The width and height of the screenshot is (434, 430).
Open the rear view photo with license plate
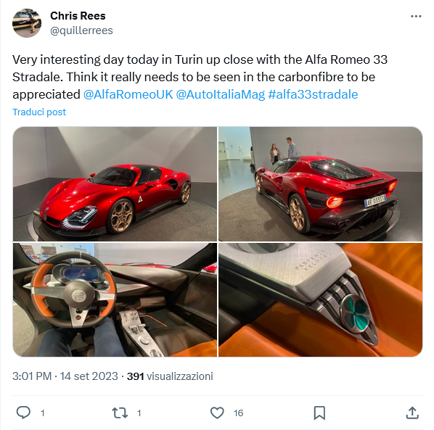click(x=320, y=184)
